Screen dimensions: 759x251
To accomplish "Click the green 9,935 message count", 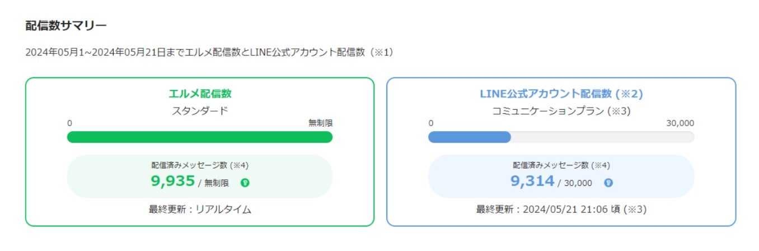I will pyautogui.click(x=173, y=181).
